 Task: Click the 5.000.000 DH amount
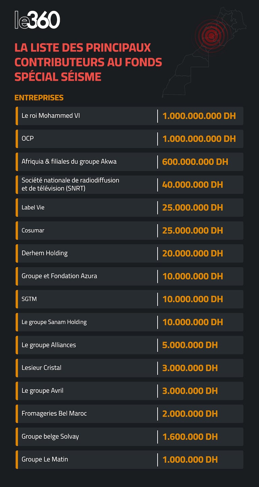click(190, 345)
